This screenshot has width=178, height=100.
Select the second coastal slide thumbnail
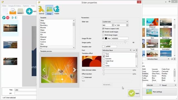point(10,45)
